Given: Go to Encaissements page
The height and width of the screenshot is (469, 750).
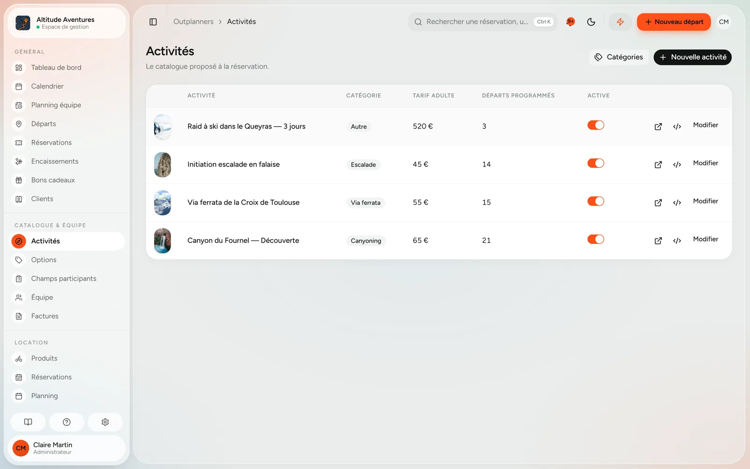Looking at the screenshot, I should click(68, 161).
